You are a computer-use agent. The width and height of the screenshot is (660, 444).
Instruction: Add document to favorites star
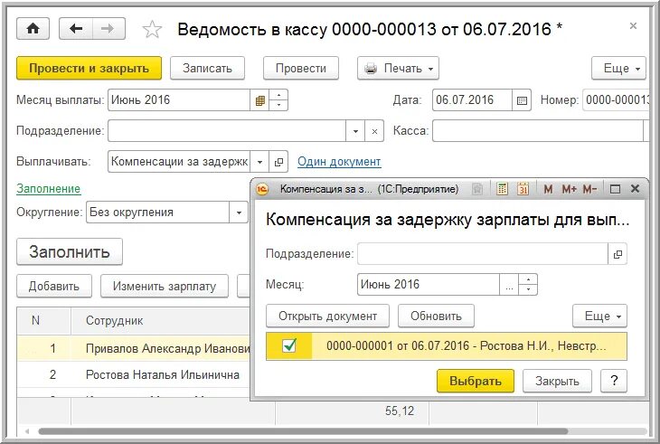pos(152,30)
